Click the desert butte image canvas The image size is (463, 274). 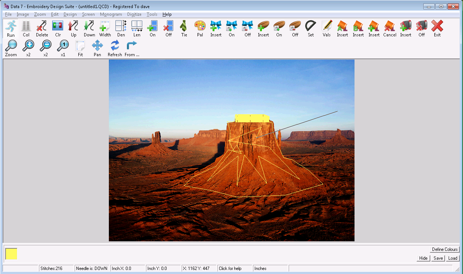pos(232,151)
